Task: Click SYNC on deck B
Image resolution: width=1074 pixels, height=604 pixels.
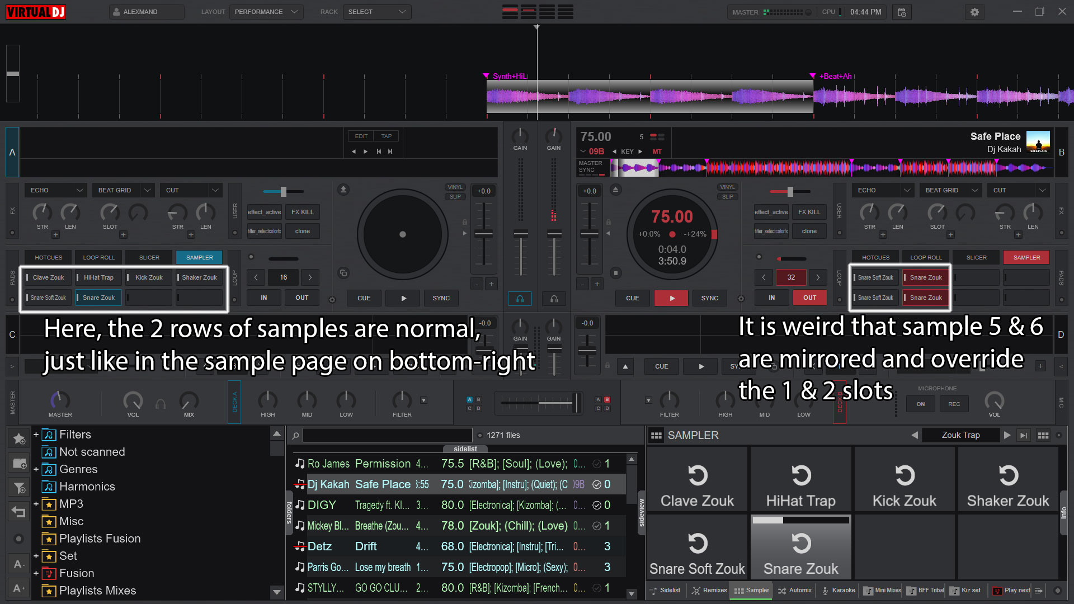Action: (x=709, y=298)
